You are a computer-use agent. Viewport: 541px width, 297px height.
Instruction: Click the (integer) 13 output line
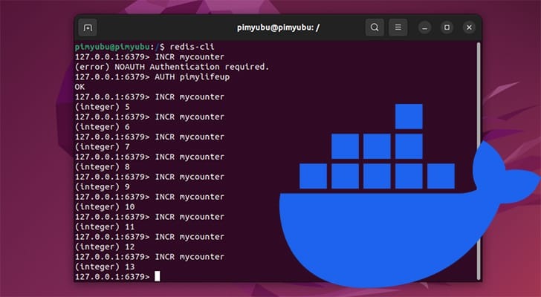tap(105, 267)
